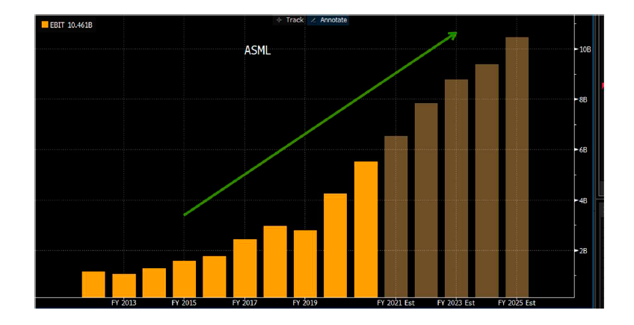This screenshot has width=634, height=325.
Task: Click the bar above FY 2021 Est
Action: (396, 216)
